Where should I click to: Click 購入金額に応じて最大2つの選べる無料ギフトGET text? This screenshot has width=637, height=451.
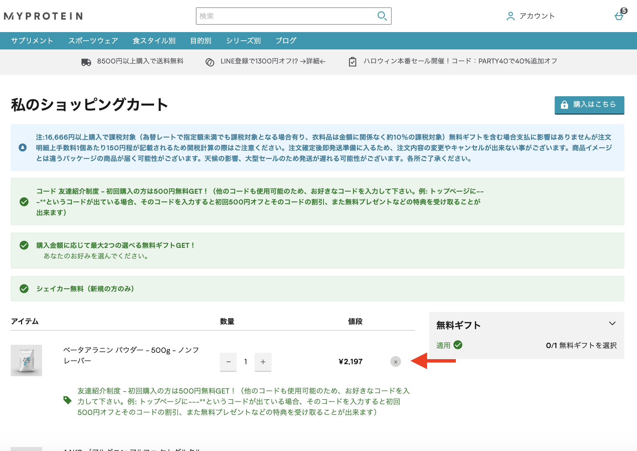[x=116, y=245]
